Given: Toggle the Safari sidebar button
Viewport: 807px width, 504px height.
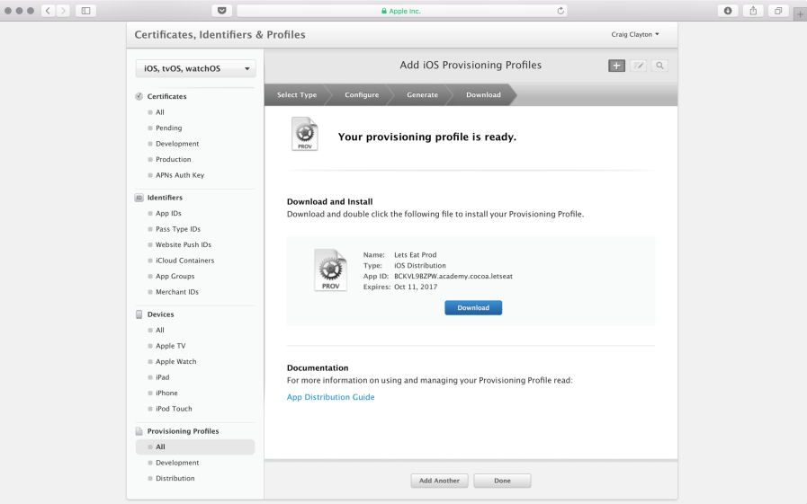Looking at the screenshot, I should [x=86, y=10].
